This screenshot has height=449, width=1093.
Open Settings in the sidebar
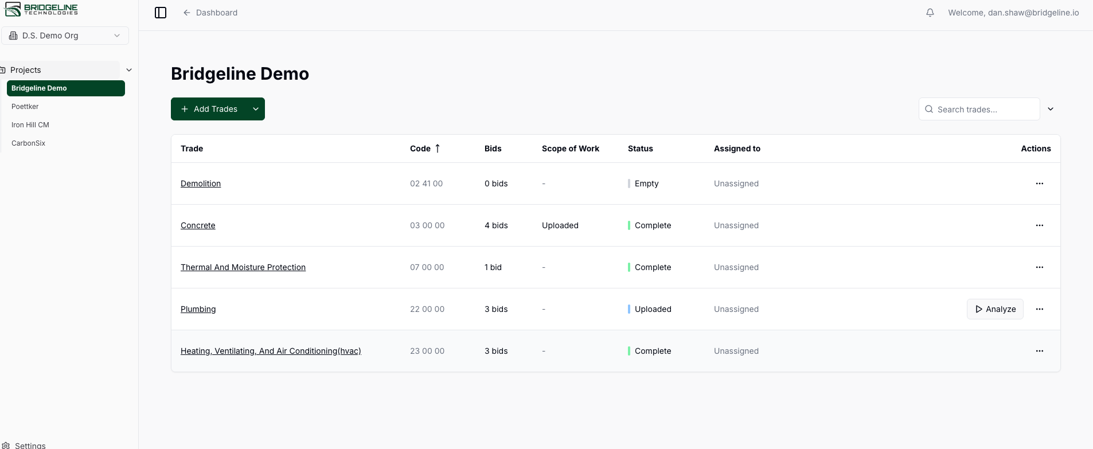pyautogui.click(x=25, y=445)
